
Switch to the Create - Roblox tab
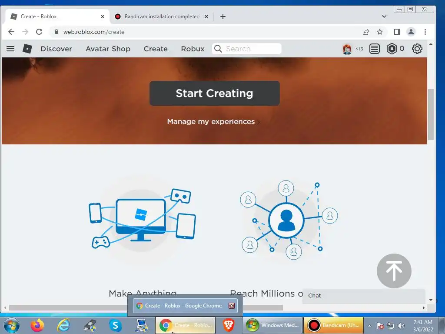[58, 17]
